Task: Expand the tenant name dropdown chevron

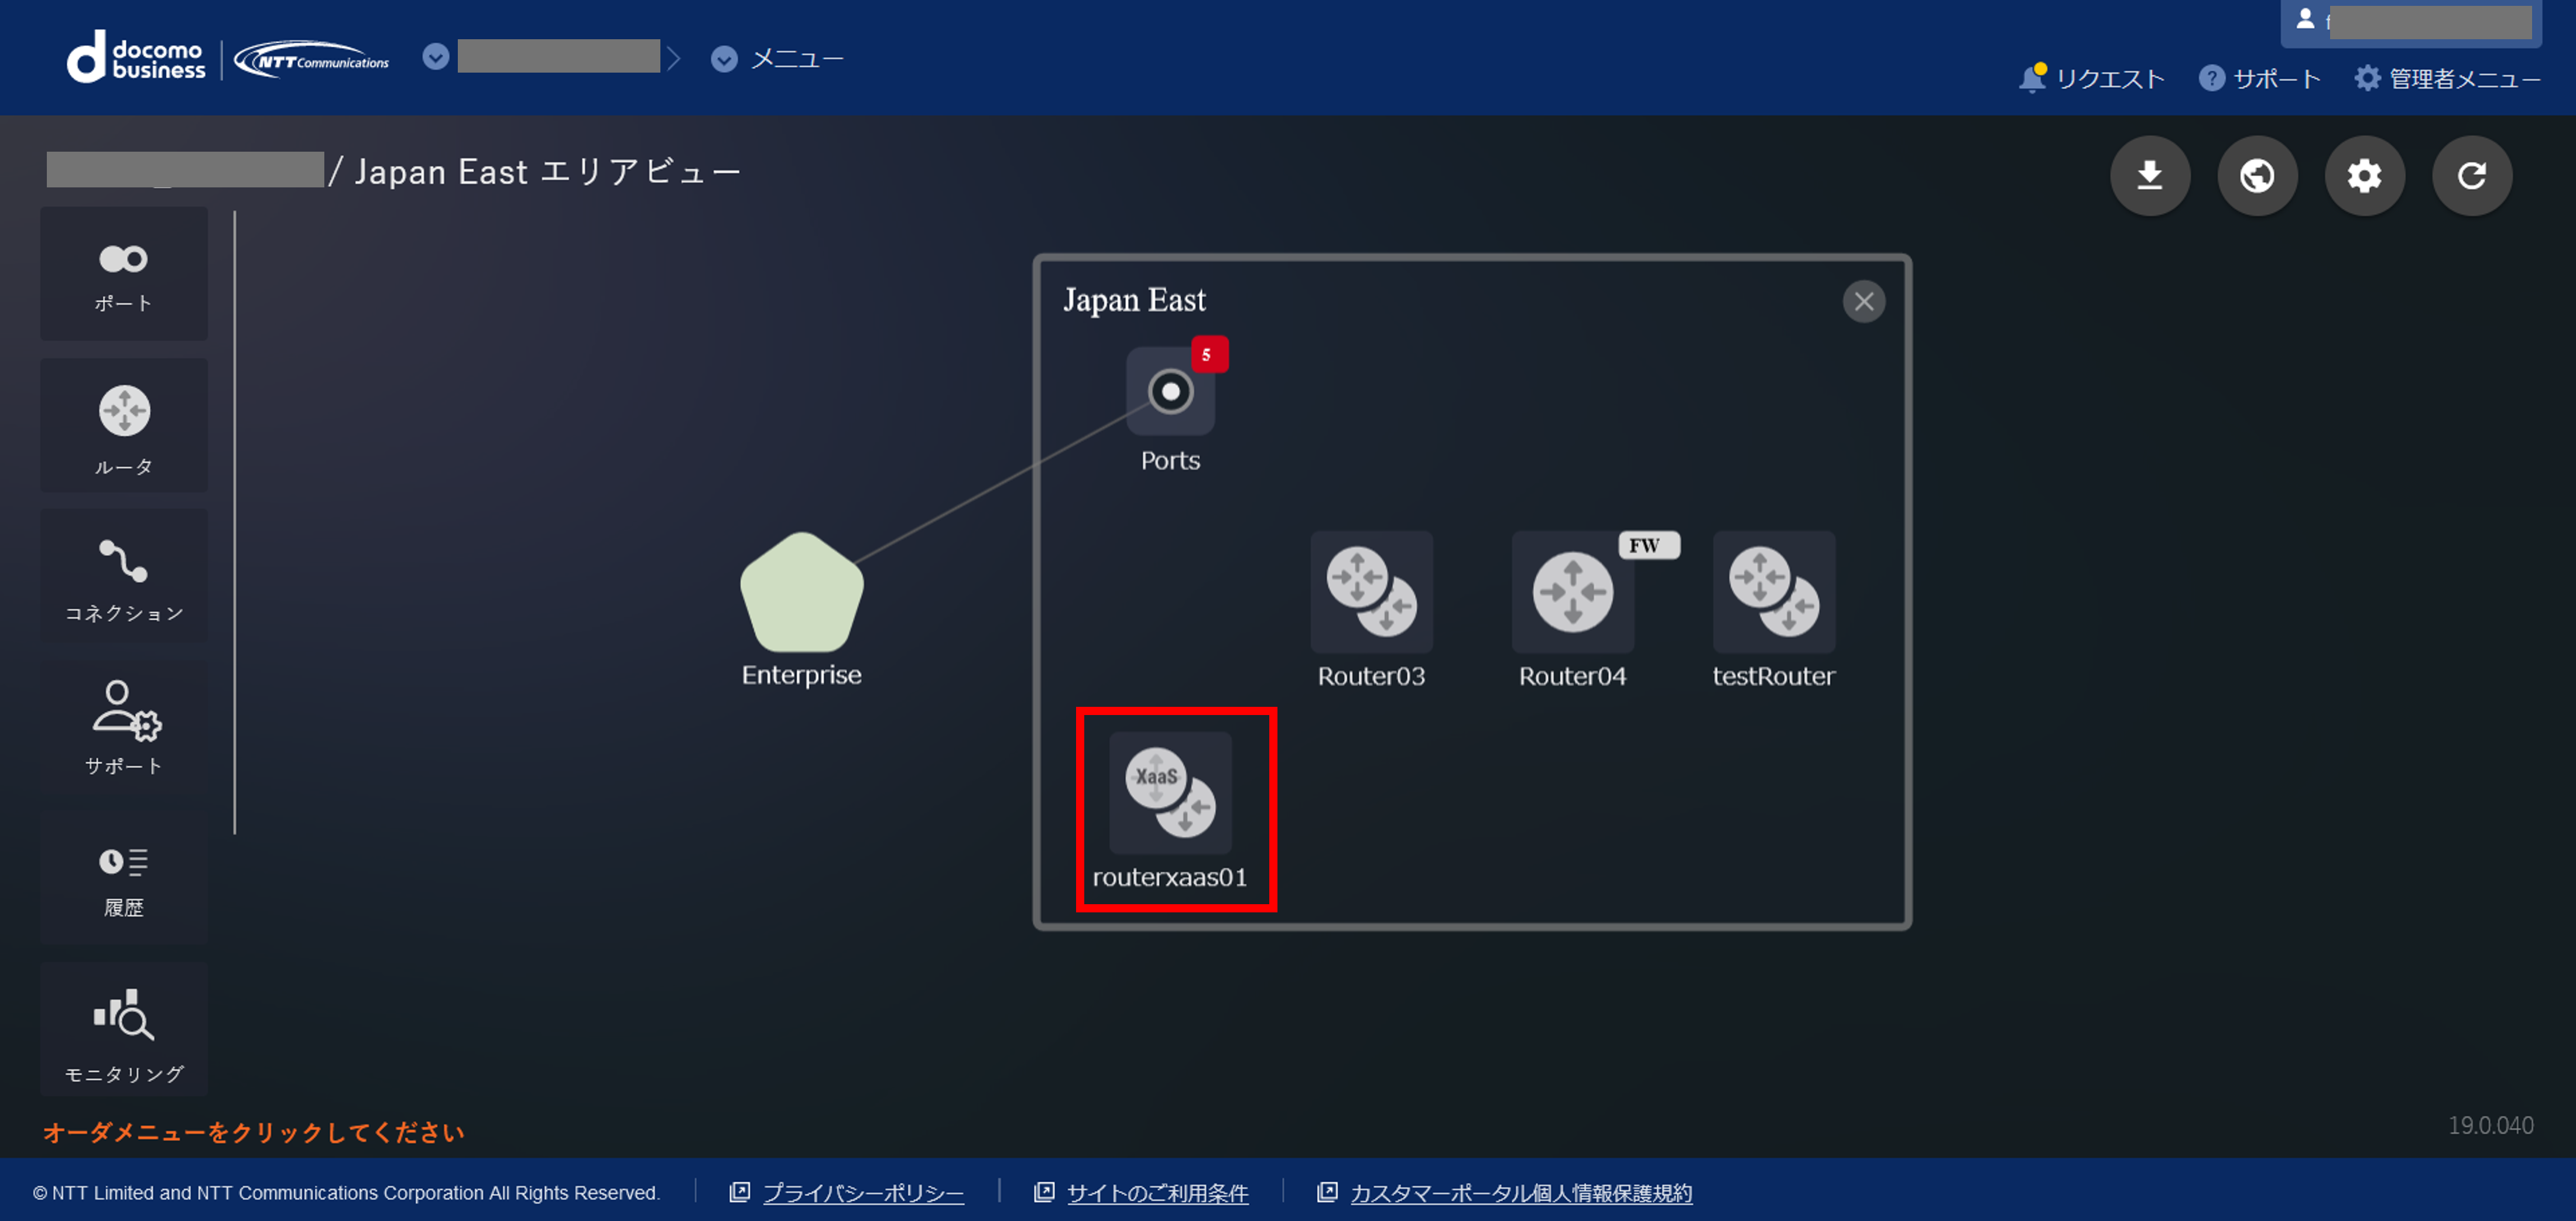Action: pos(434,57)
